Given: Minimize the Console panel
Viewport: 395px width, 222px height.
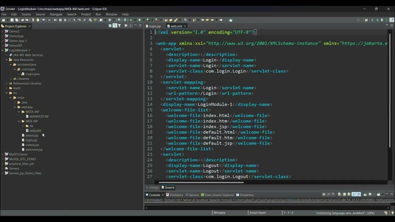Looking at the screenshot, I should pyautogui.click(x=387, y=194).
